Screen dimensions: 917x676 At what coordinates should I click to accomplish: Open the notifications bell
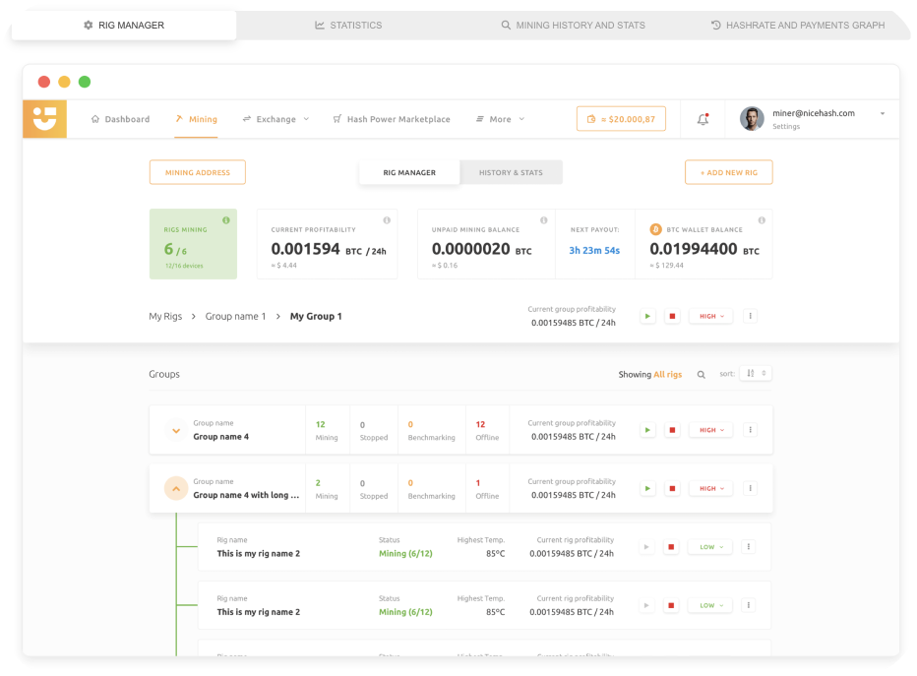click(703, 118)
